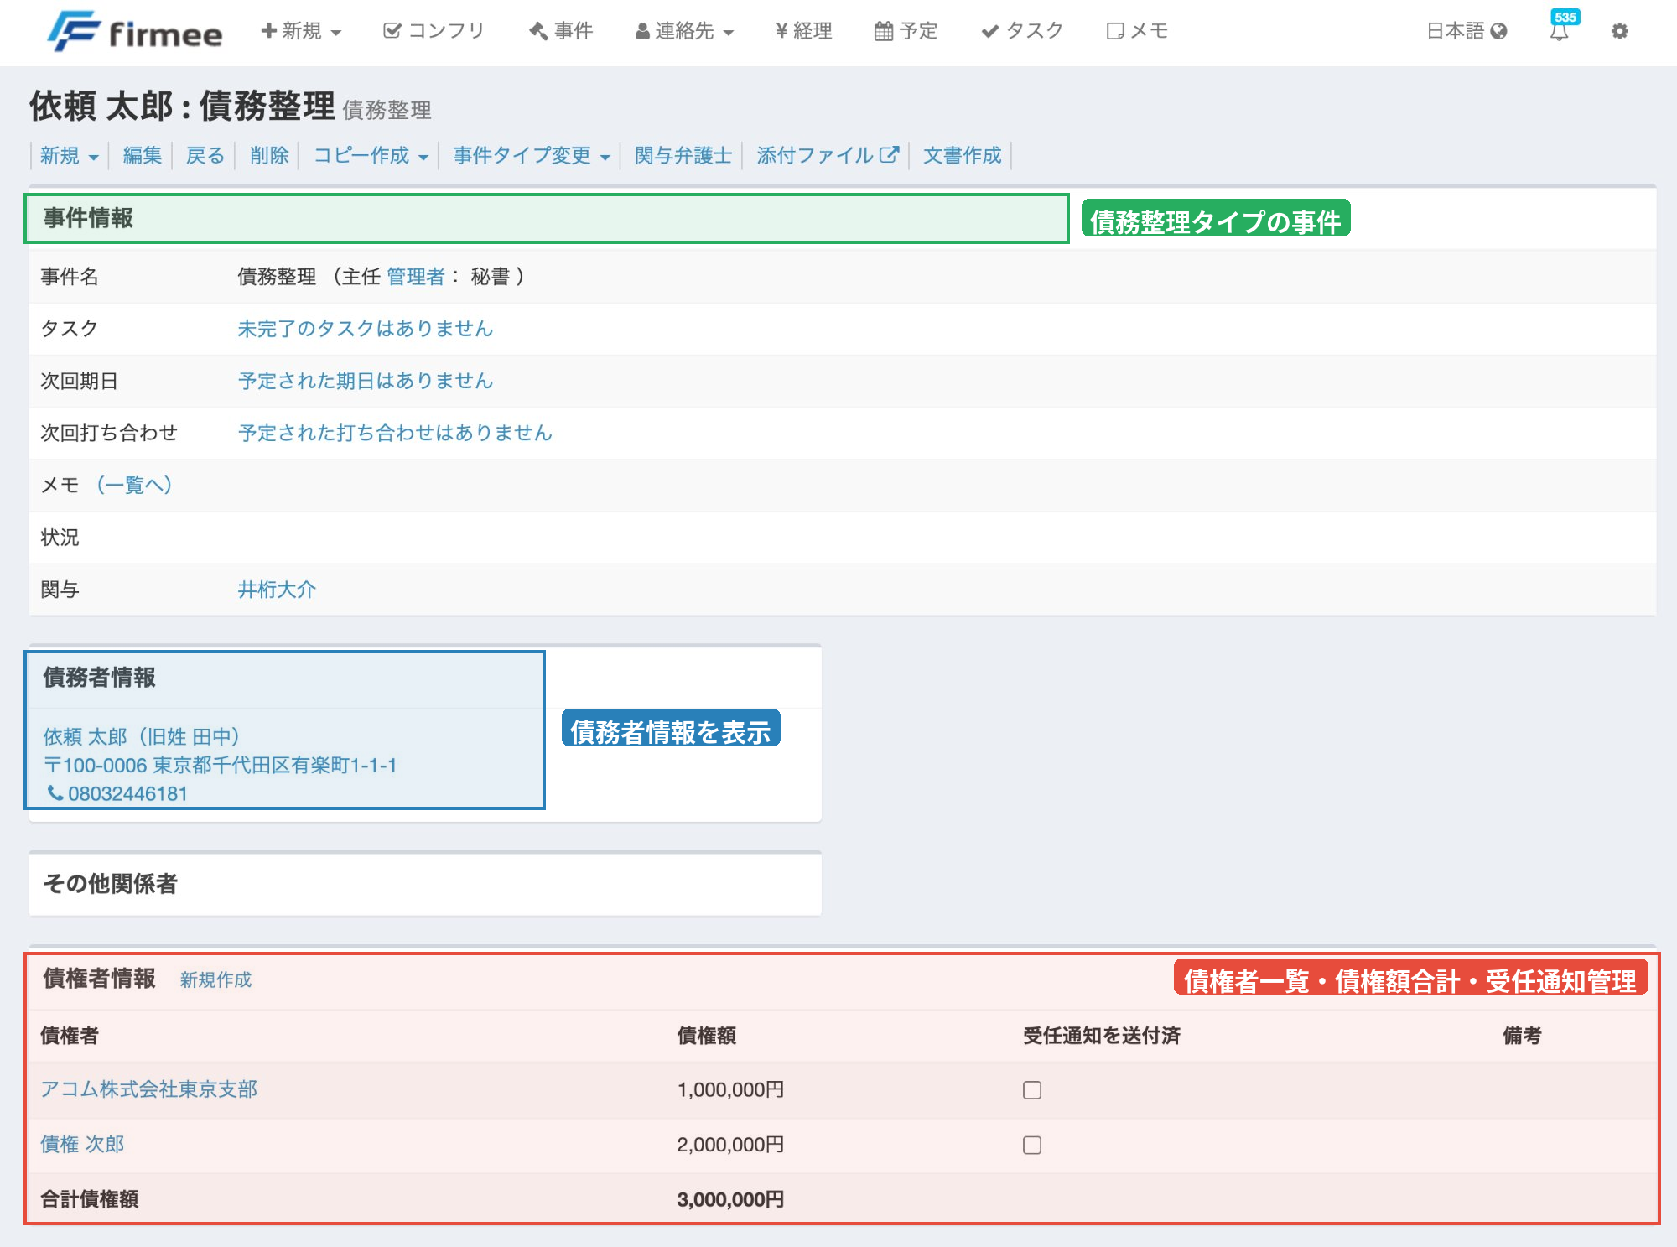Open メモ 一覧へ link
This screenshot has height=1247, width=1677.
(134, 485)
